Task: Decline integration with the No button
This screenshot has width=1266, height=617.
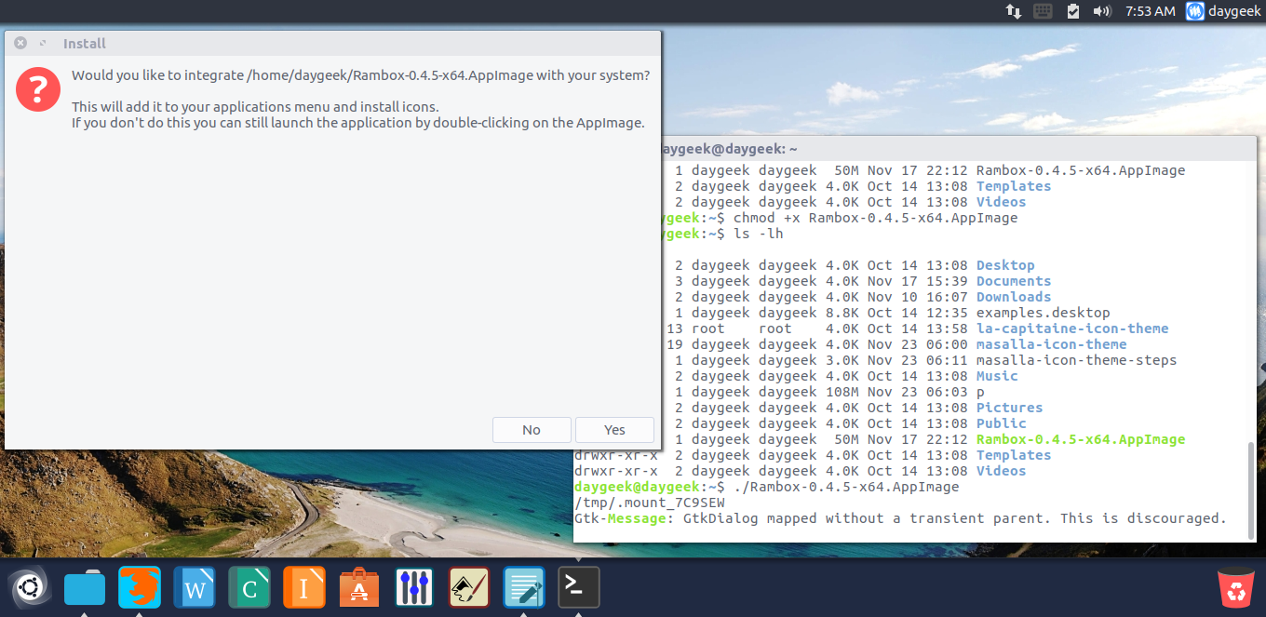Action: 532,430
